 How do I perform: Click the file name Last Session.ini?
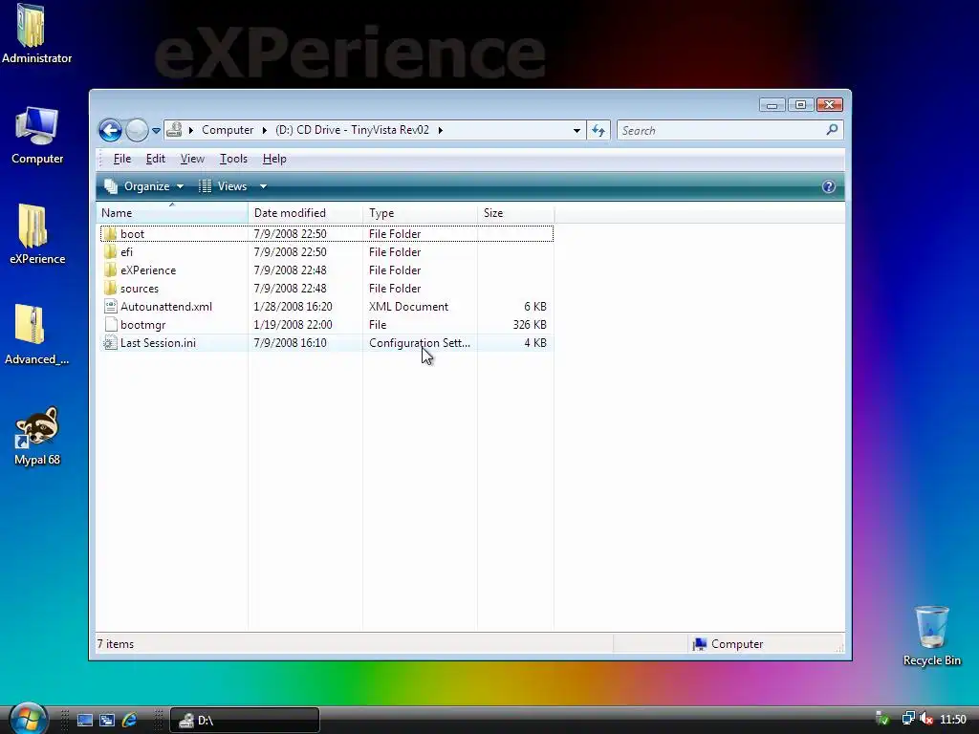[x=158, y=343]
